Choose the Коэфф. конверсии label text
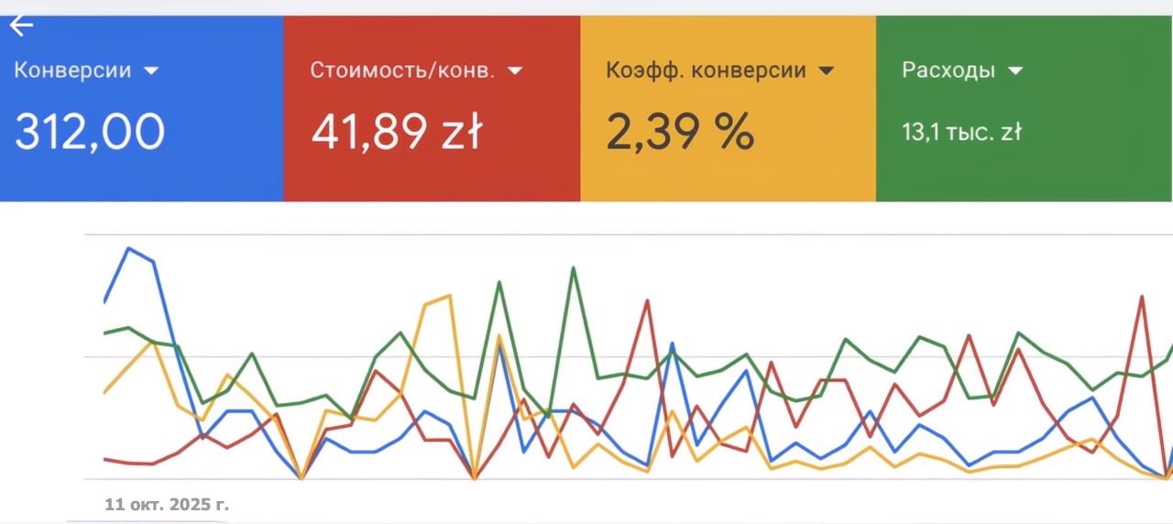The height and width of the screenshot is (524, 1173). 706,71
